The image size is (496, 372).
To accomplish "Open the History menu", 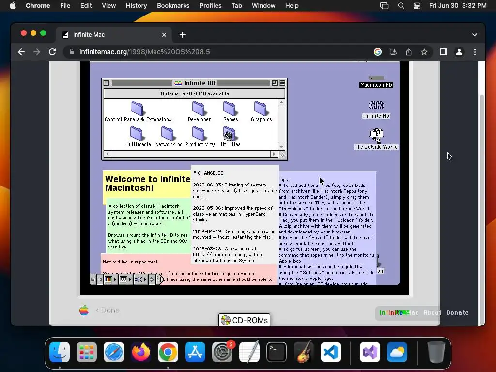I will point(136,6).
